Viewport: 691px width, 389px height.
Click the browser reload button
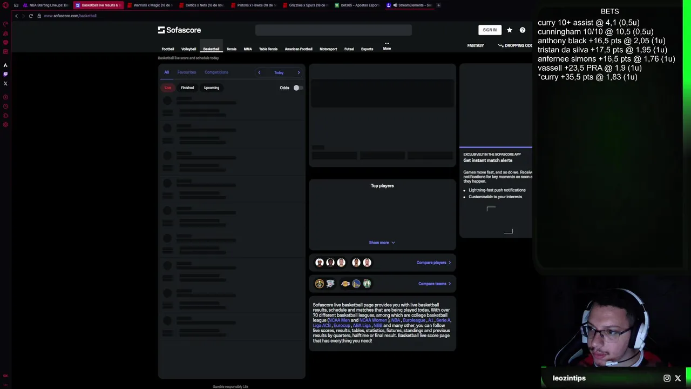31,16
